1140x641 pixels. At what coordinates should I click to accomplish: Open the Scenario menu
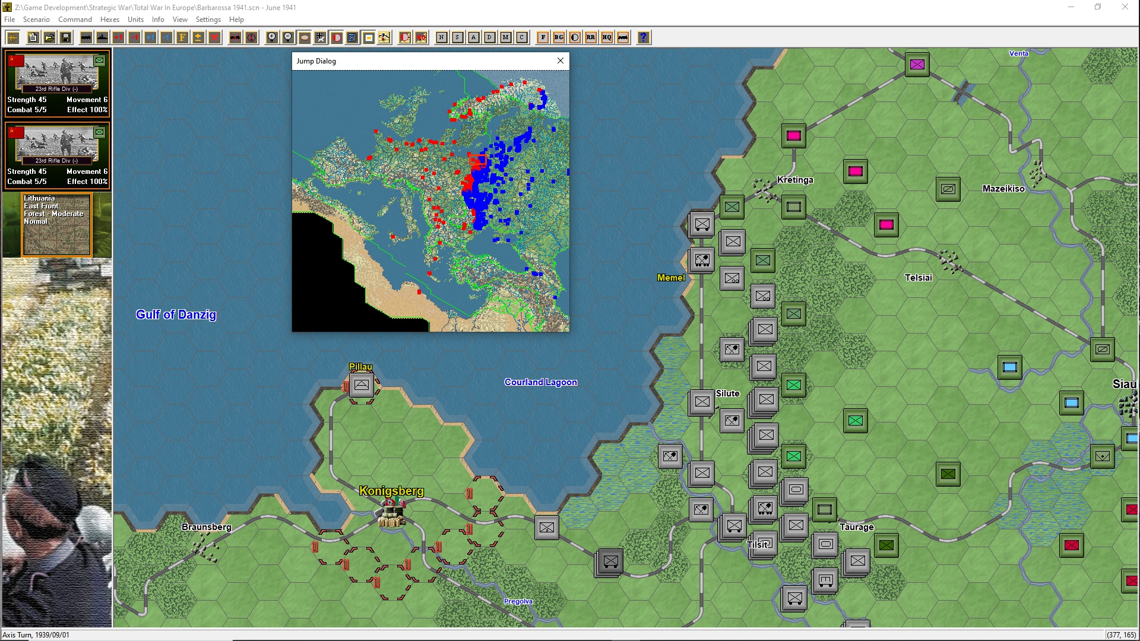[36, 20]
